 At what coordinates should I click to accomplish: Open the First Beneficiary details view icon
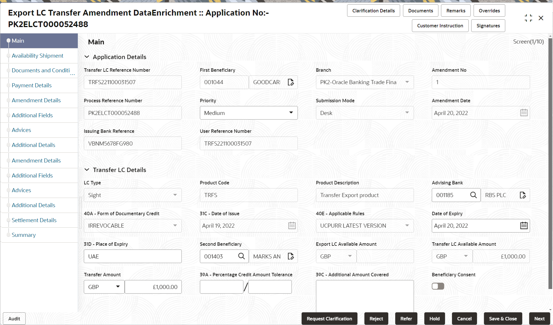[291, 82]
